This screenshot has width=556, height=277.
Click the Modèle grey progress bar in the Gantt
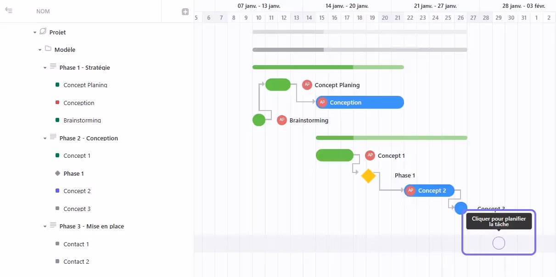pyautogui.click(x=359, y=50)
